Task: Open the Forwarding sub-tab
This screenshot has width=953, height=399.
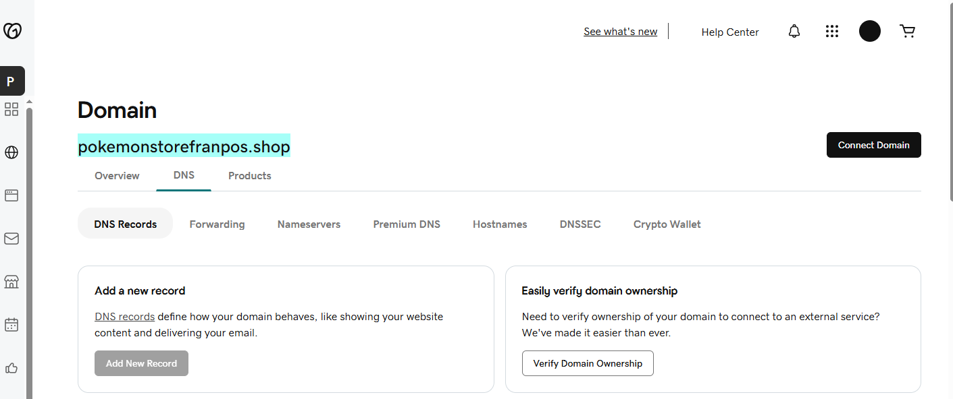Action: click(x=217, y=224)
